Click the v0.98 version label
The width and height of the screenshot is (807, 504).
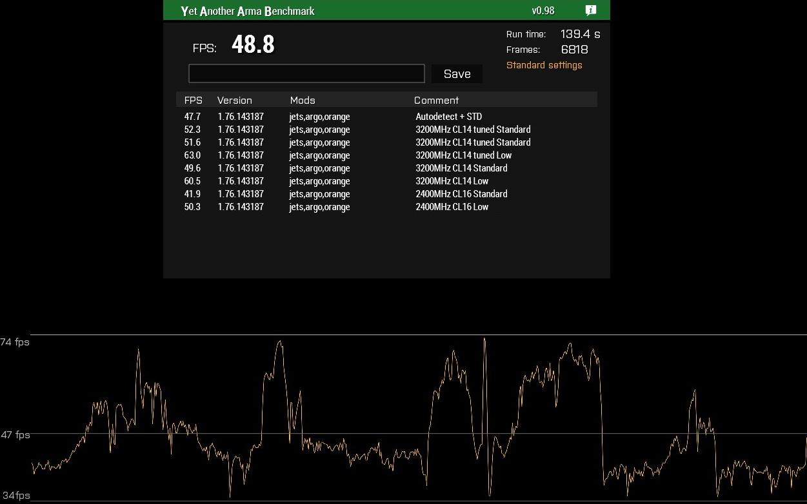point(543,11)
